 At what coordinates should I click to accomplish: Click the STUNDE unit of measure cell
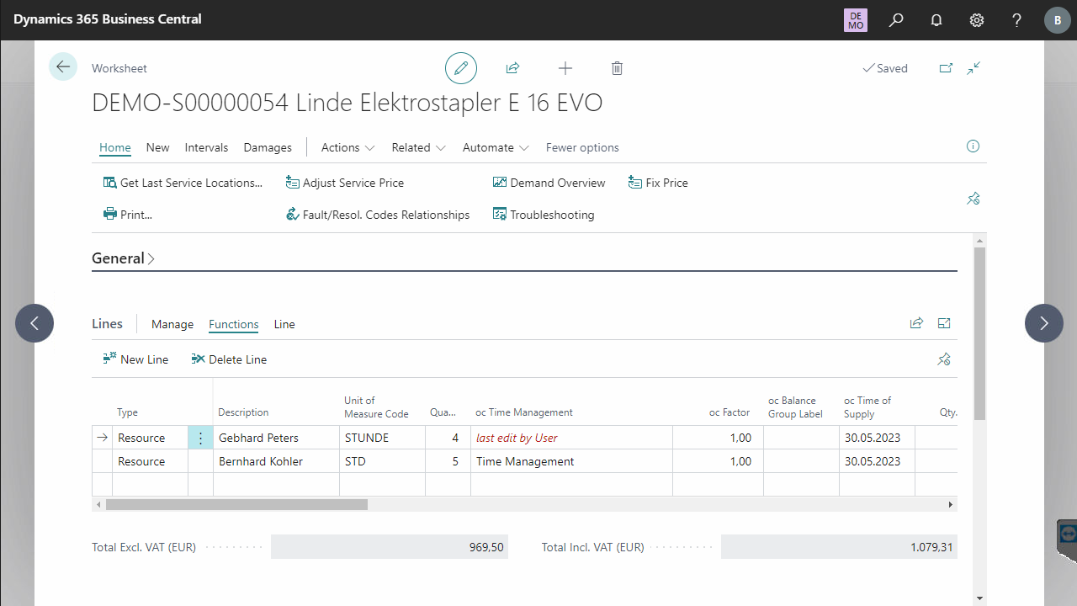[382, 438]
